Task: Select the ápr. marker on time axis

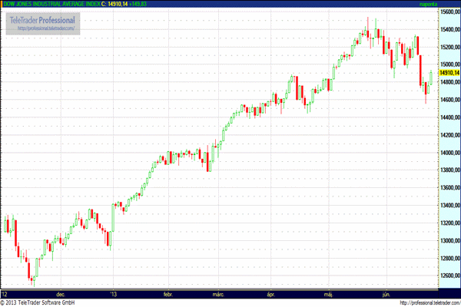Action: pyautogui.click(x=270, y=293)
